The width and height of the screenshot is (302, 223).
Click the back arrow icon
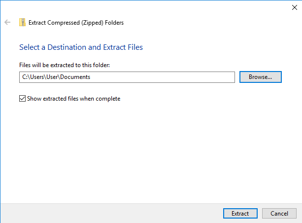7,22
